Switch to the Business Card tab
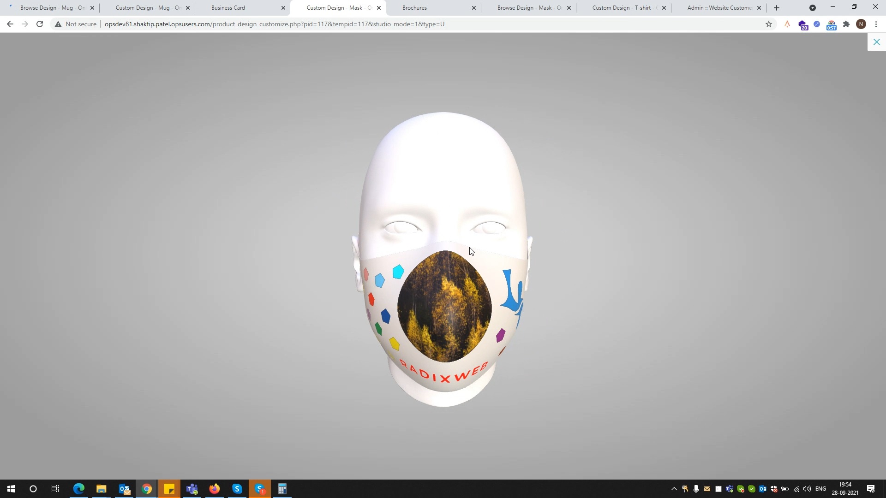This screenshot has height=498, width=886. point(228,8)
